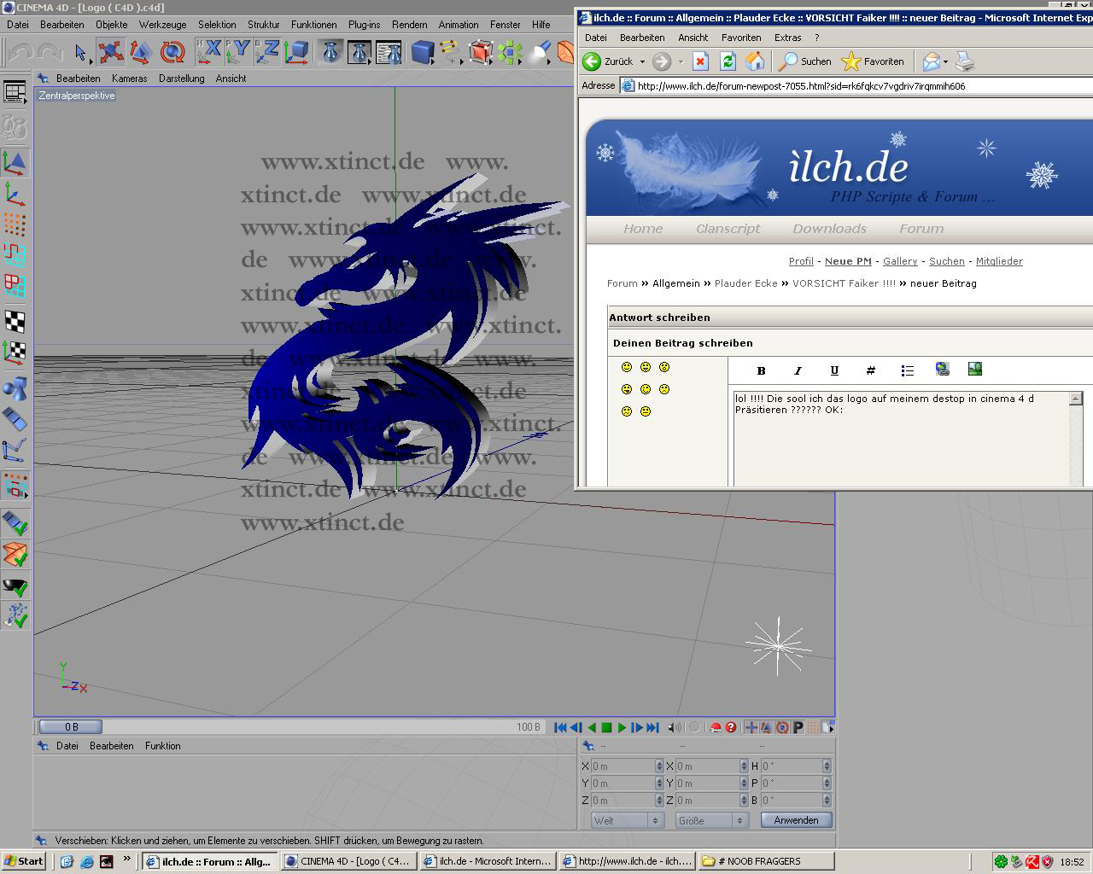Insert an image in the forum post

tap(975, 369)
